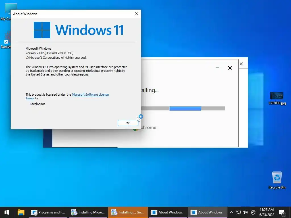The image size is (291, 218).
Task: Click the Windows 11 logo in dialog
Action: click(x=78, y=30)
